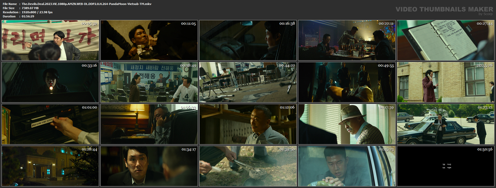Viewport: 496px width, 188px height.
Task: Choose the frame stamped 00:33:16
Action: tap(50, 82)
